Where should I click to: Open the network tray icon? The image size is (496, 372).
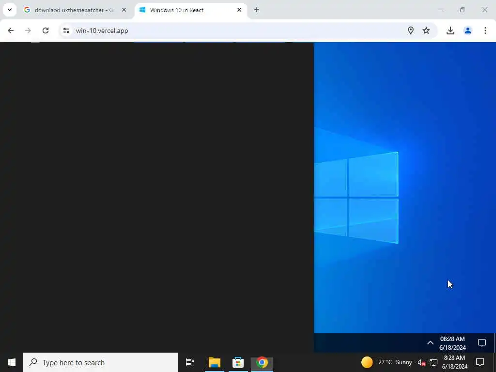pyautogui.click(x=434, y=362)
